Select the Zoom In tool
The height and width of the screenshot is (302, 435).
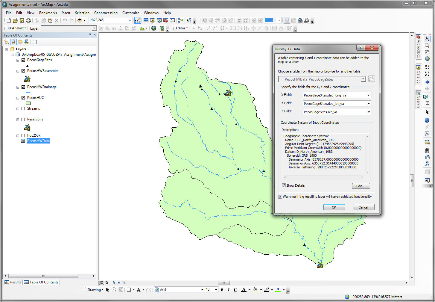click(x=427, y=39)
